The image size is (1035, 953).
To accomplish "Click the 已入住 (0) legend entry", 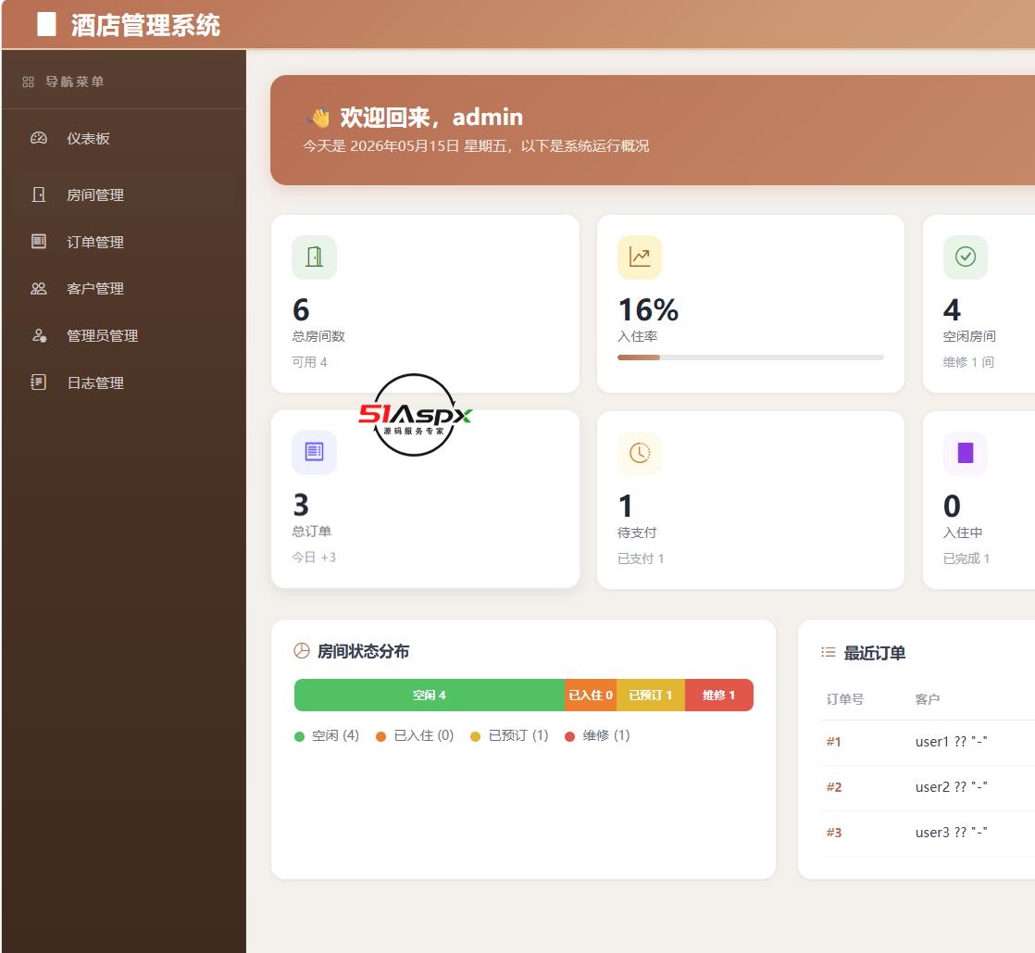I will (415, 735).
